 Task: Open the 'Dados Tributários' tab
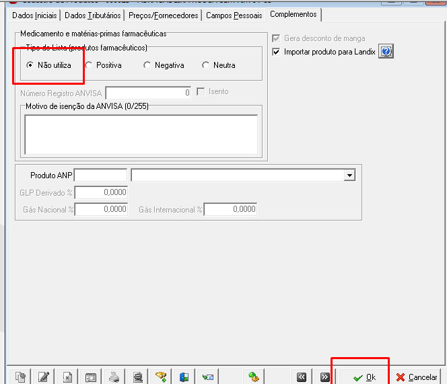pyautogui.click(x=93, y=15)
